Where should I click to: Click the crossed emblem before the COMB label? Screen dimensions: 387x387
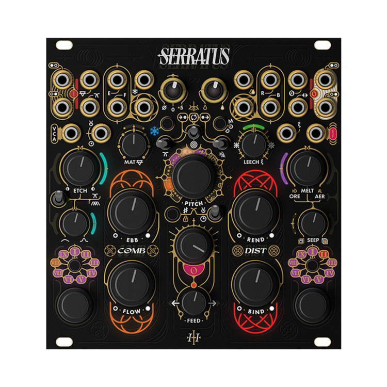click(110, 251)
